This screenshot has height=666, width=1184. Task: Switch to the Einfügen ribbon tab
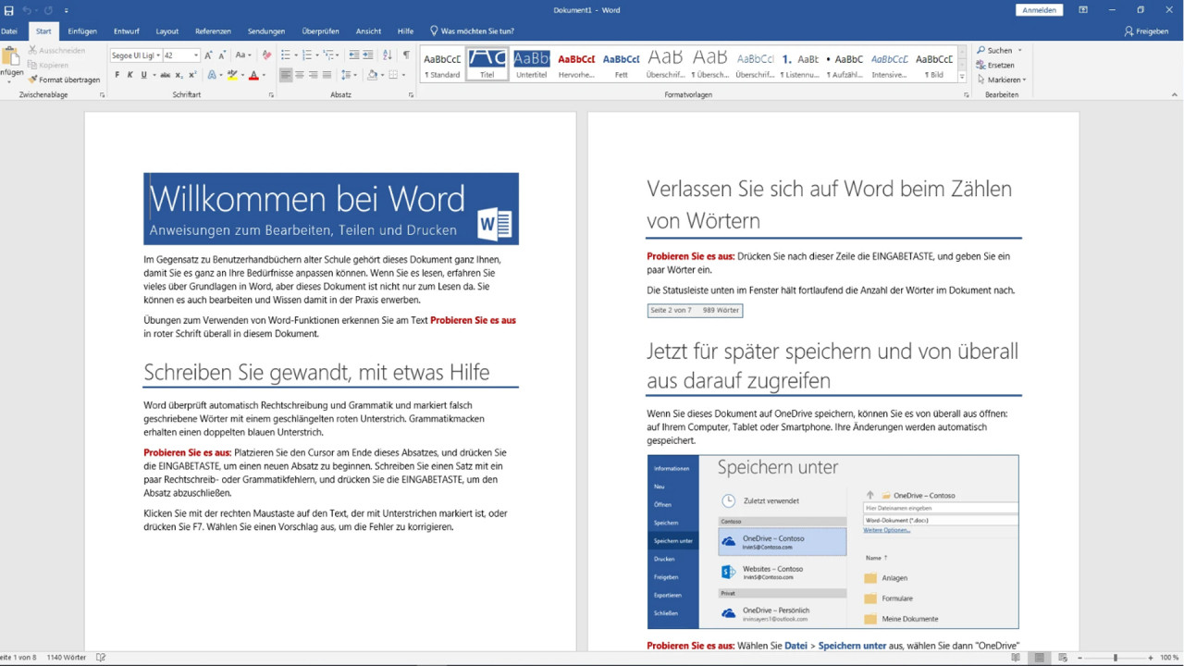[82, 31]
